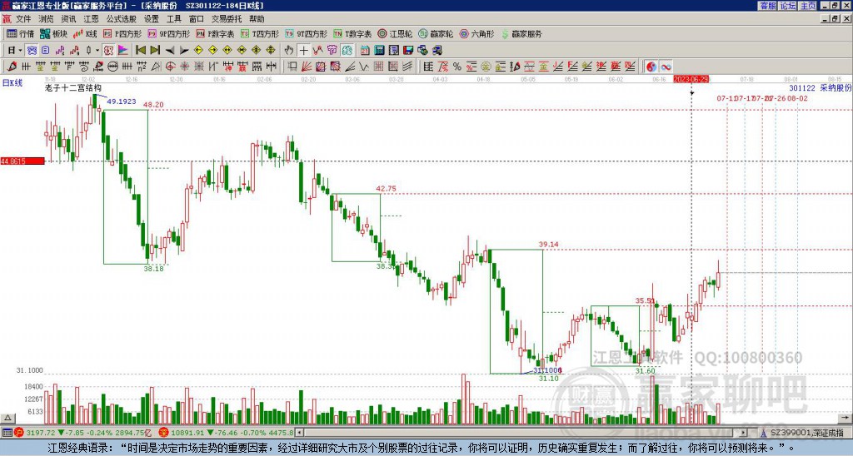Open the 江恩轮 Gann wheel
853x456 pixels.
395,33
